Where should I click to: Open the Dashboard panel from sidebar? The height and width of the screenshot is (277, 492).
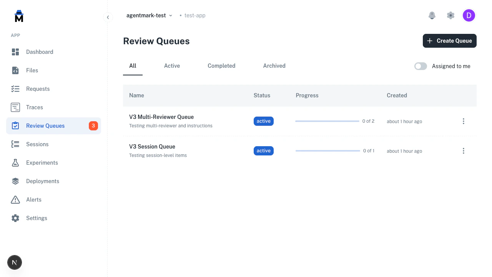click(40, 52)
